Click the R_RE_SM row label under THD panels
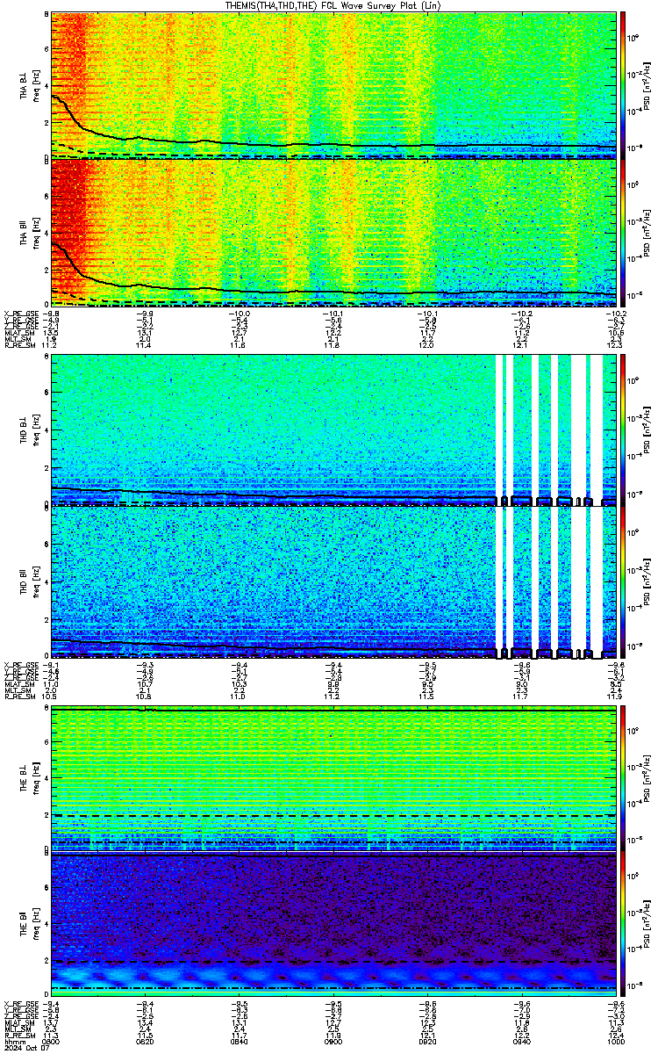The width and height of the screenshot is (658, 1054). [x=18, y=696]
